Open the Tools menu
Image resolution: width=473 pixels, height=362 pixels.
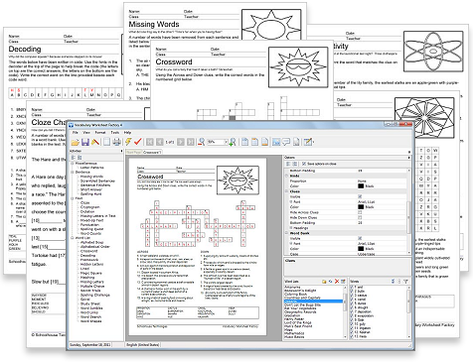point(114,132)
